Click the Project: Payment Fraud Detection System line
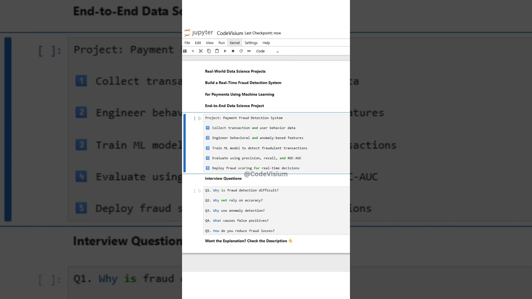 (244, 118)
